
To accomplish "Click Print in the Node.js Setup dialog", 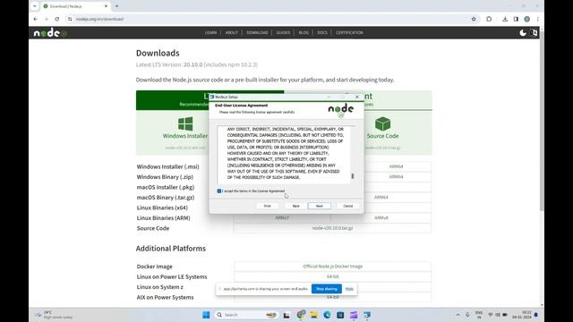I will click(x=268, y=206).
